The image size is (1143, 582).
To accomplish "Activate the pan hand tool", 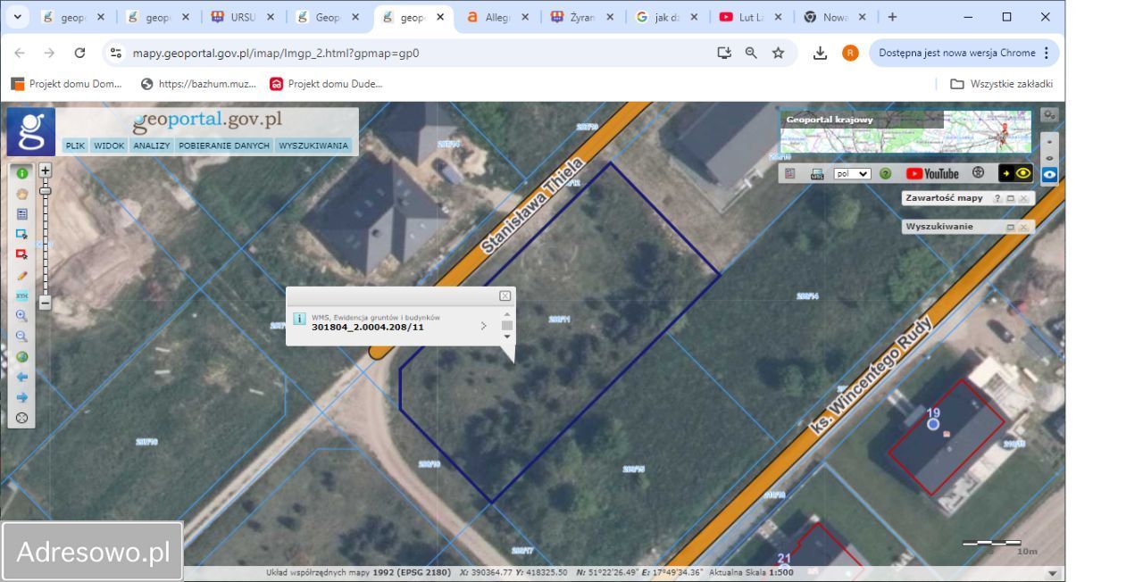I will 22,194.
